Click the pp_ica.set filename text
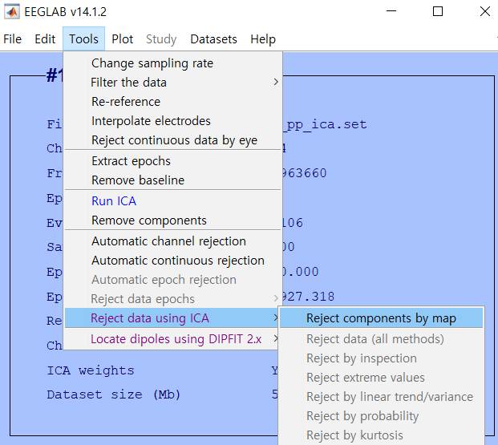Screen dimensions: 498x445 point(325,124)
